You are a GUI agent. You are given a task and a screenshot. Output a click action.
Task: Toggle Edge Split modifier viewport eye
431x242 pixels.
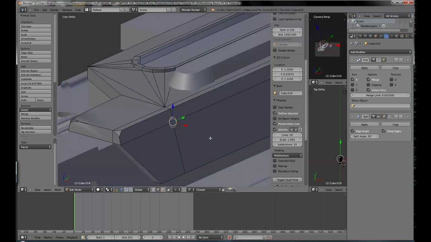(x=378, y=117)
